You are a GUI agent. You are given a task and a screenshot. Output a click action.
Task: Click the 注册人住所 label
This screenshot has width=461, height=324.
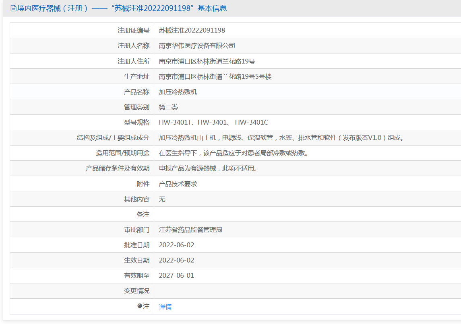coord(134,62)
